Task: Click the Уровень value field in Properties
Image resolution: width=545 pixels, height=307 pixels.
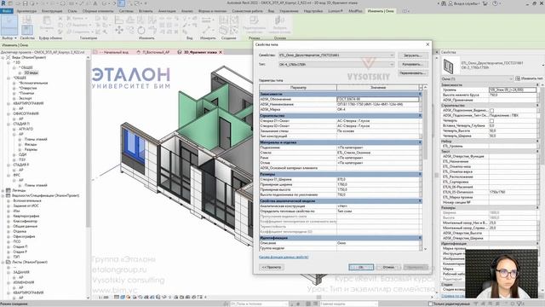Action: 513,90
